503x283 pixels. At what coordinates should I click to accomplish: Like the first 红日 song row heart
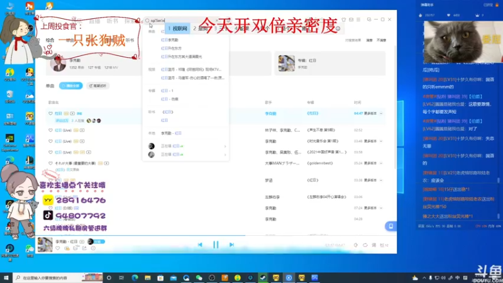coord(50,113)
